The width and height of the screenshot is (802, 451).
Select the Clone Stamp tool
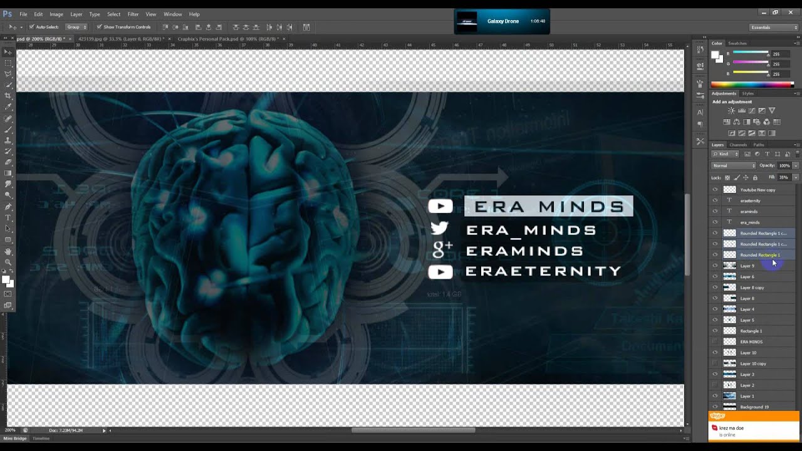[x=8, y=140]
